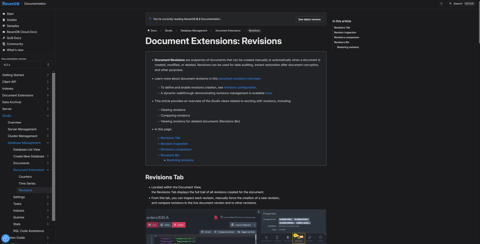Expand the Documents sidebar item
This screenshot has height=244, width=480.
pyautogui.click(x=48, y=163)
